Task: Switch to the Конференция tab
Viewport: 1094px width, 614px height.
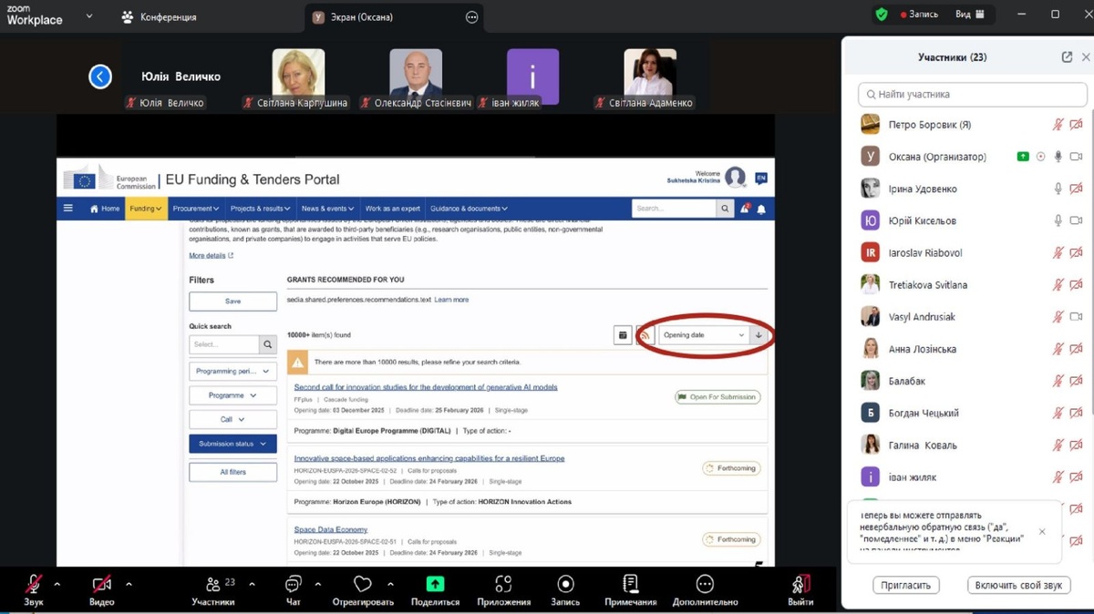Action: [x=160, y=17]
